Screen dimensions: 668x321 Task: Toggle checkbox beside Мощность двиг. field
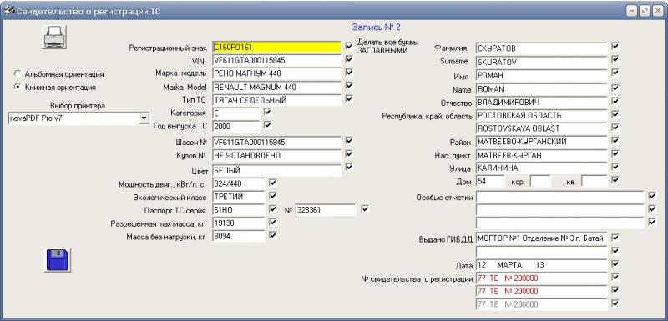(x=273, y=183)
